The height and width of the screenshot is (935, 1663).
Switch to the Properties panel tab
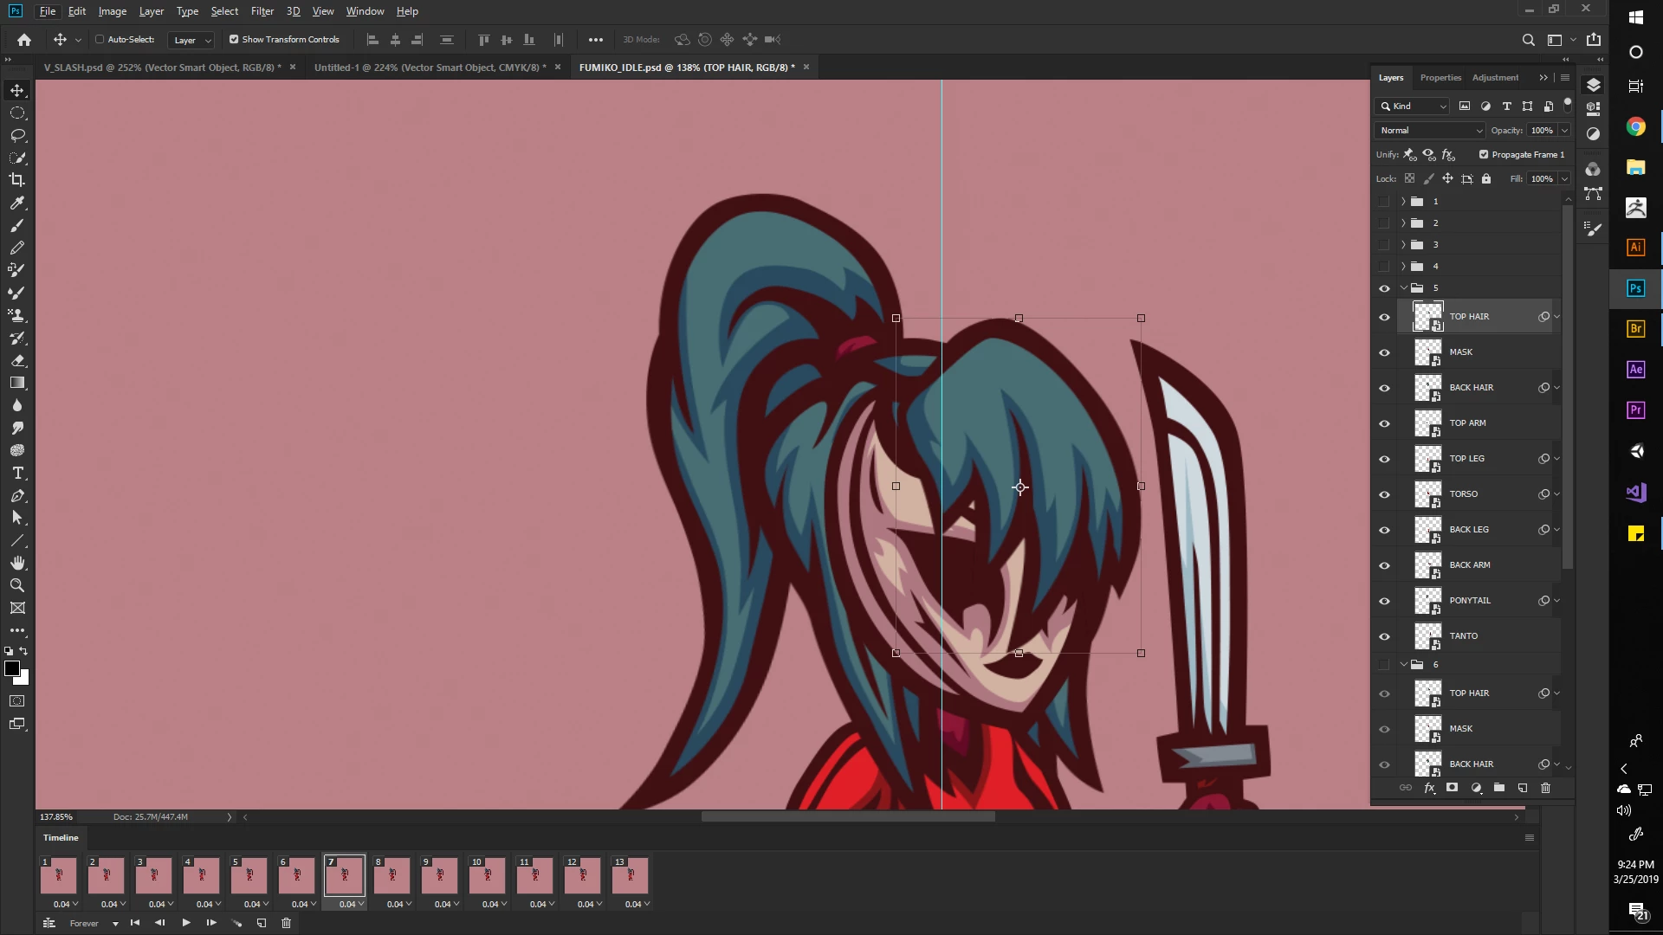pyautogui.click(x=1440, y=78)
